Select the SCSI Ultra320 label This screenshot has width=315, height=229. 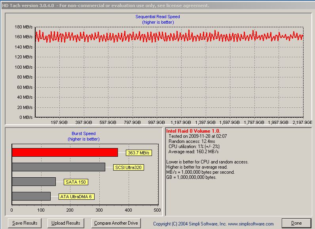click(128, 167)
